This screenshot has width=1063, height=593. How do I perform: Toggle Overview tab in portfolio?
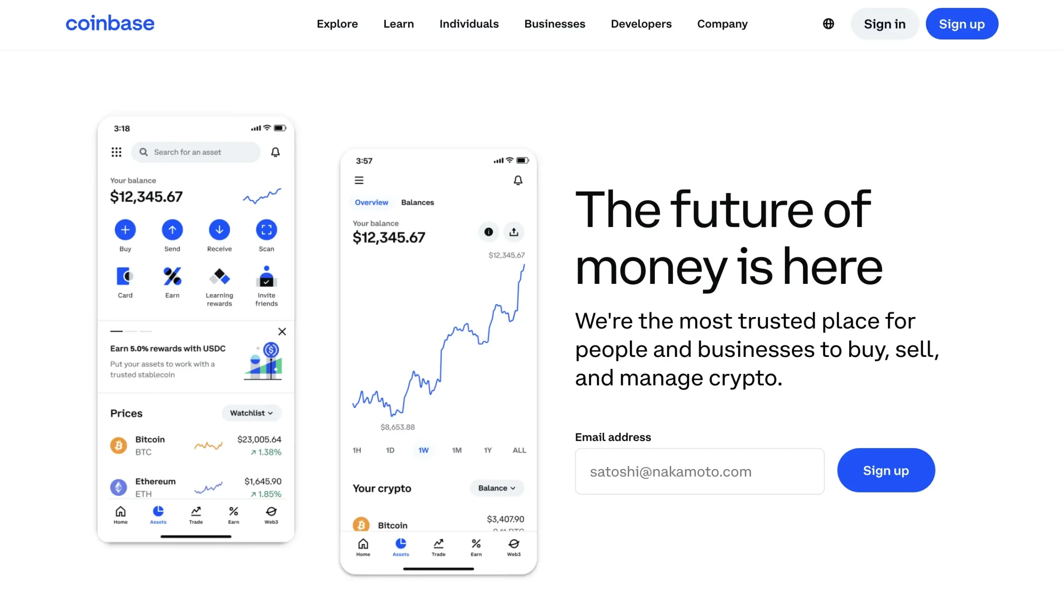coord(371,202)
